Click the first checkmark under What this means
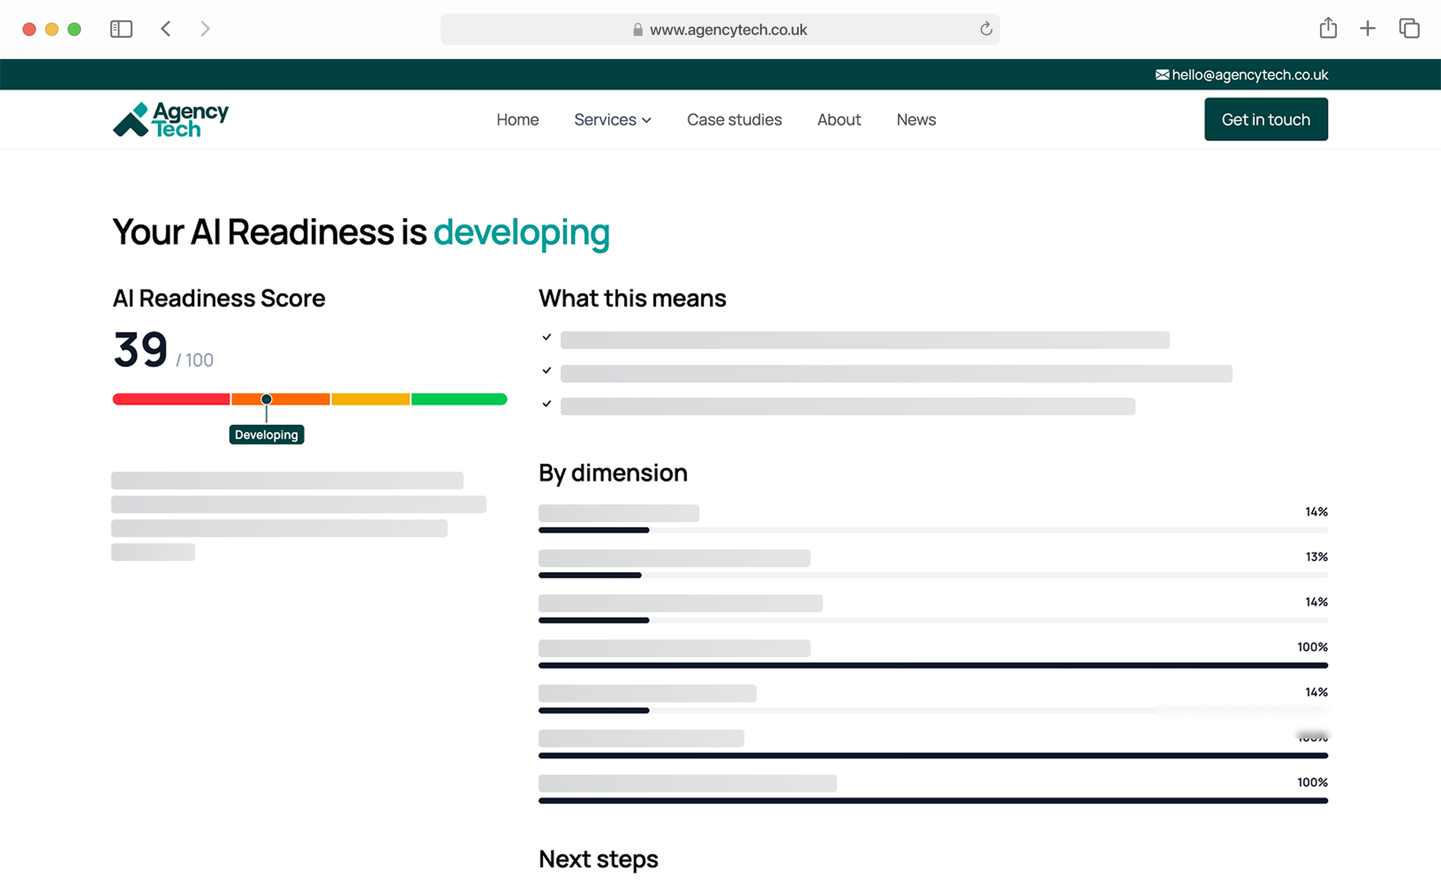Screen dimensions: 1441x885 [547, 337]
